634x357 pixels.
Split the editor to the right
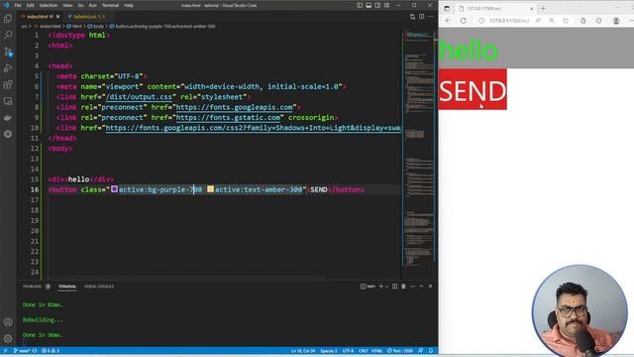[421, 17]
